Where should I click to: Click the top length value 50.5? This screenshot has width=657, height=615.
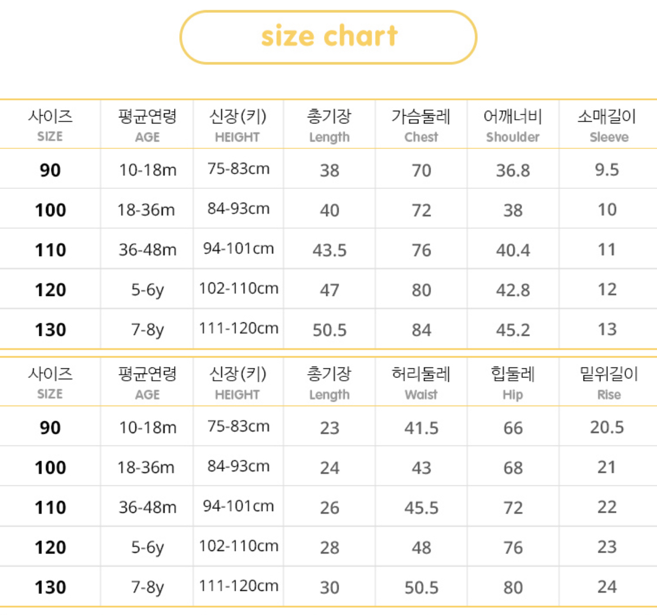(330, 330)
